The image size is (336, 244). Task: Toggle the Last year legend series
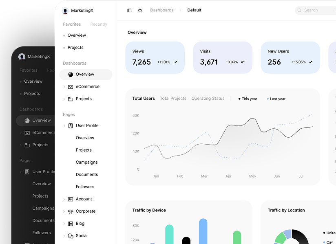(276, 99)
